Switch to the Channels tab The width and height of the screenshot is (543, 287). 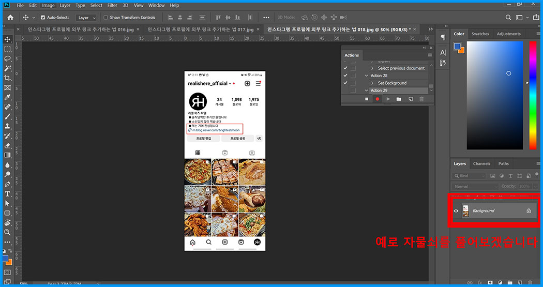point(481,164)
